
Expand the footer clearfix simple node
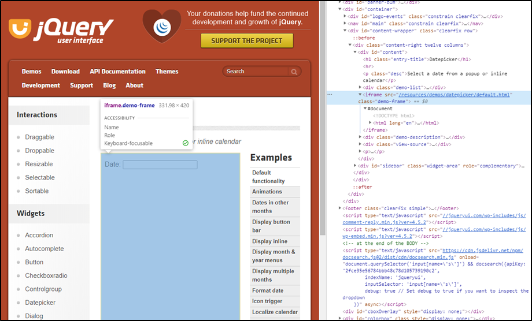(340, 208)
